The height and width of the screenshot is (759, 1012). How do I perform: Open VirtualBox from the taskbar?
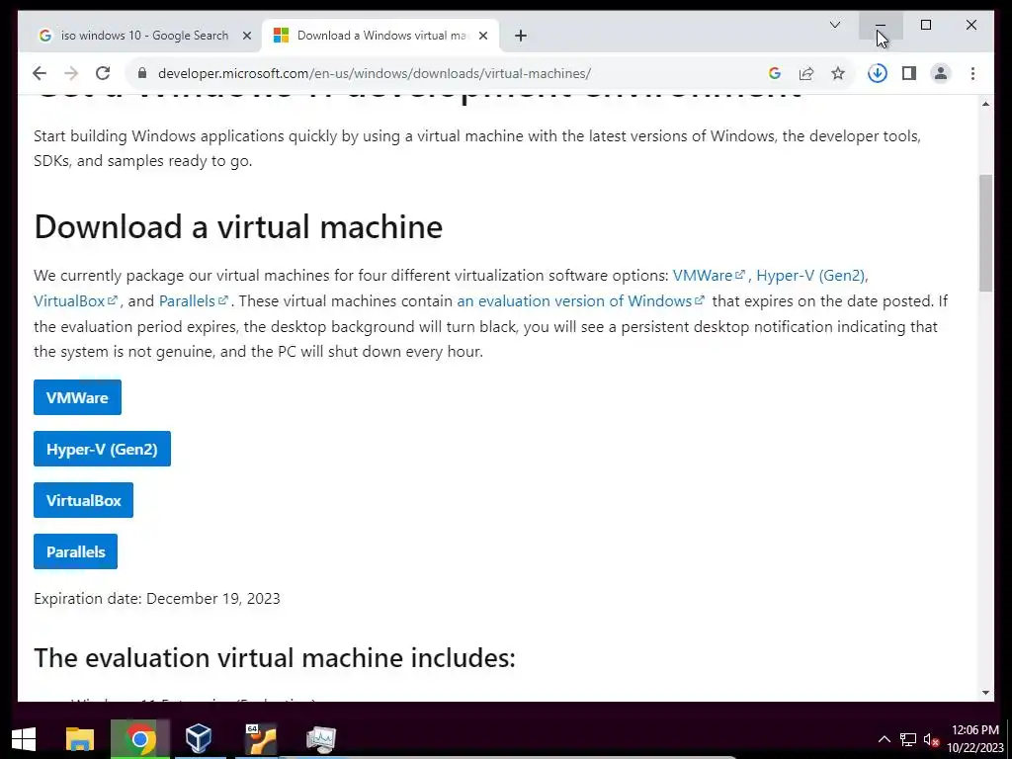point(198,739)
